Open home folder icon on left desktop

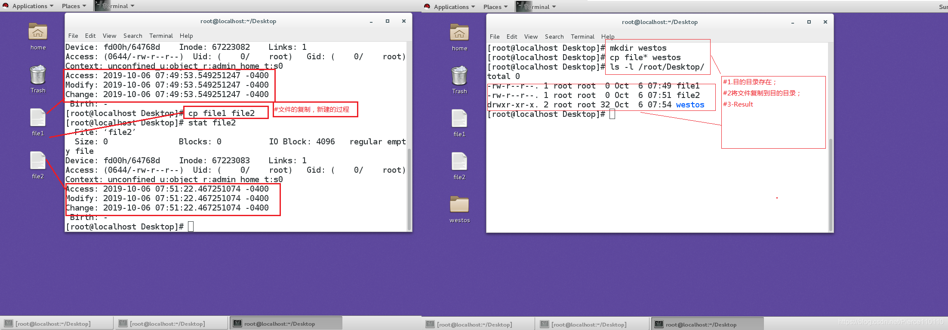(38, 32)
